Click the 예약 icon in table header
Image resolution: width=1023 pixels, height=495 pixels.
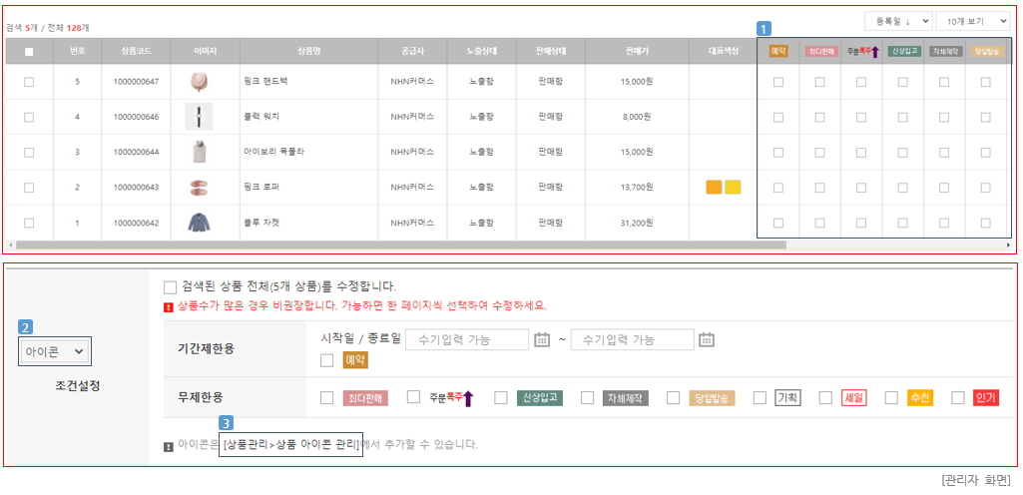pyautogui.click(x=778, y=50)
